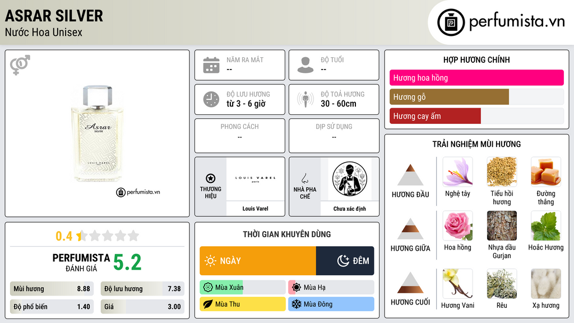Click the sillage icon beside Độ toả hương

(x=305, y=99)
